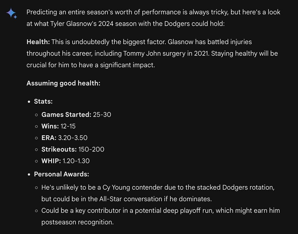298x234 pixels.
Task: Click the Gemini sparkle icon
Action: click(12, 13)
